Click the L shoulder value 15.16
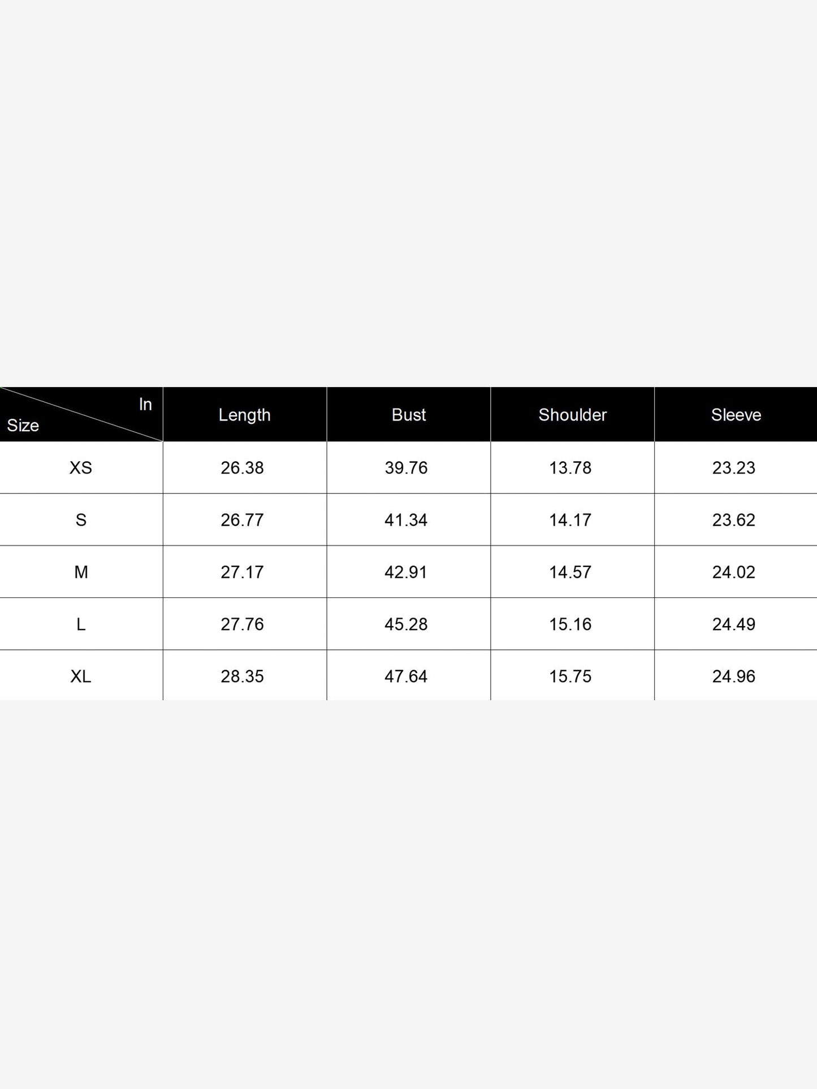Viewport: 817px width, 1089px height. click(x=570, y=624)
